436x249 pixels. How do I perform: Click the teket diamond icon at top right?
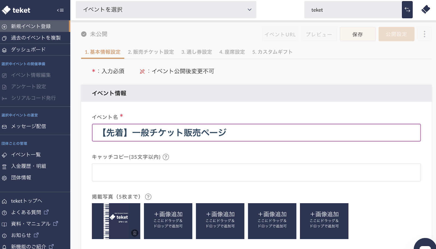coord(425,10)
